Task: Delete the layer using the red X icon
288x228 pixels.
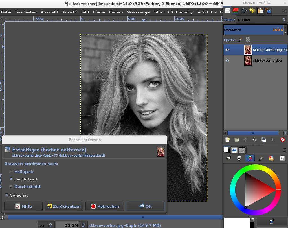Action: [x=282, y=140]
